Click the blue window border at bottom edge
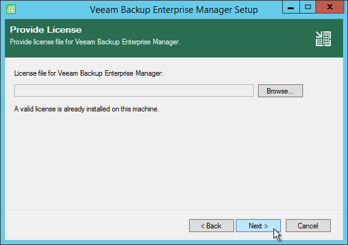This screenshot has width=348, height=245. 174,243
